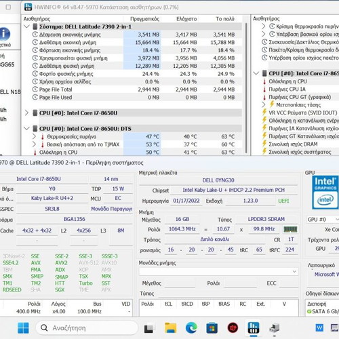
Task: Click the green UEFI label
Action: 283,201
